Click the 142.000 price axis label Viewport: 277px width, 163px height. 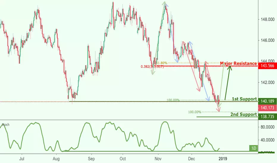(x=267, y=82)
